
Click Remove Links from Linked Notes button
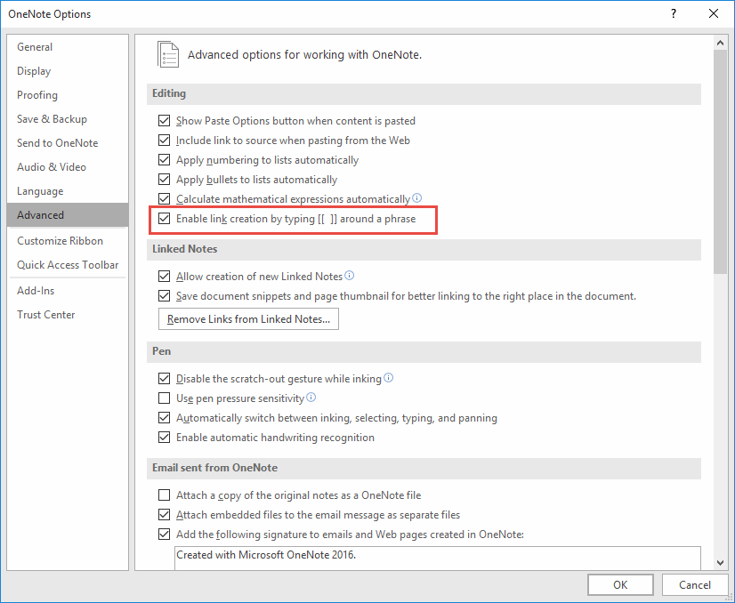[248, 319]
